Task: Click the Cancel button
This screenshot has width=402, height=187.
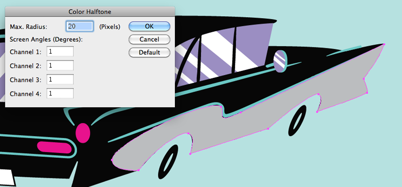Action: pos(149,39)
